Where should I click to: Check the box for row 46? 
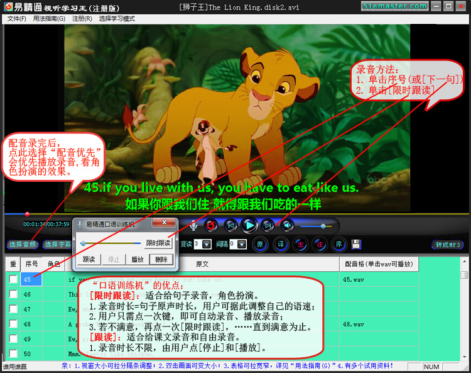click(x=13, y=294)
